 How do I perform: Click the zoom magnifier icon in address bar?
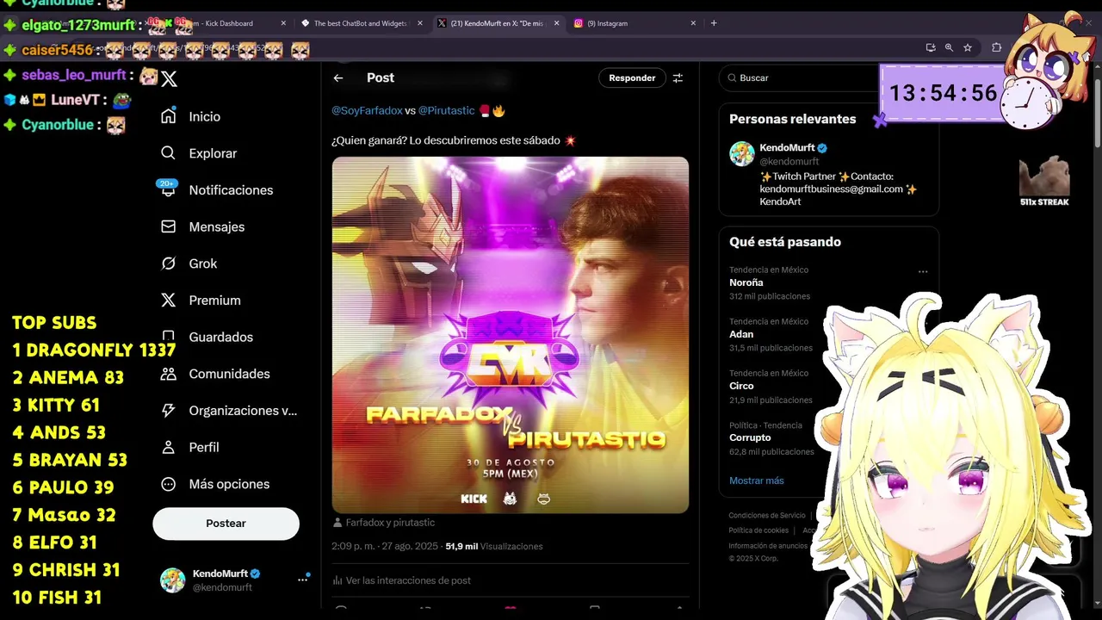[949, 48]
